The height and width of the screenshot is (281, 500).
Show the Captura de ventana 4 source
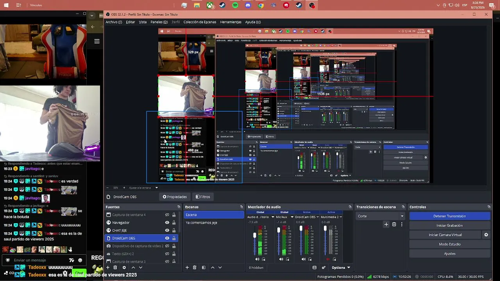[x=167, y=215]
